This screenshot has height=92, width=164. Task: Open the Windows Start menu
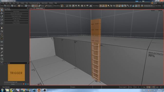point(2,90)
